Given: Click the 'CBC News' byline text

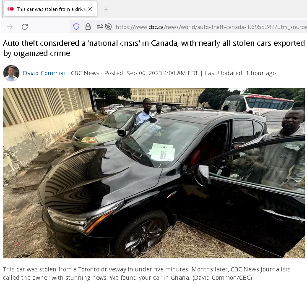Looking at the screenshot, I should click(x=85, y=73).
